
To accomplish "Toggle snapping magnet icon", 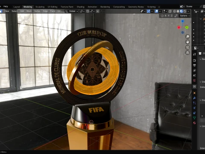I will [x=88, y=11].
